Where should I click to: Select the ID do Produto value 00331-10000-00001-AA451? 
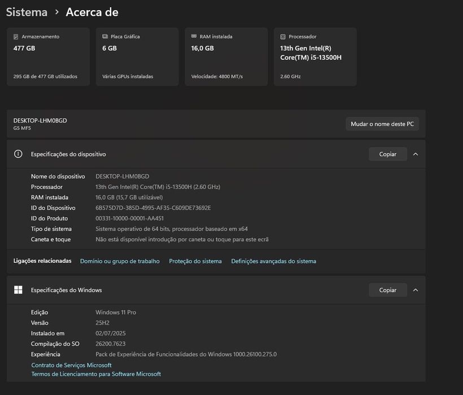(130, 218)
